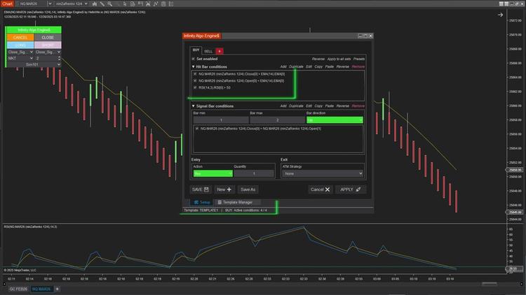Click Presets link in set options
This screenshot has height=295, width=526.
(x=358, y=59)
